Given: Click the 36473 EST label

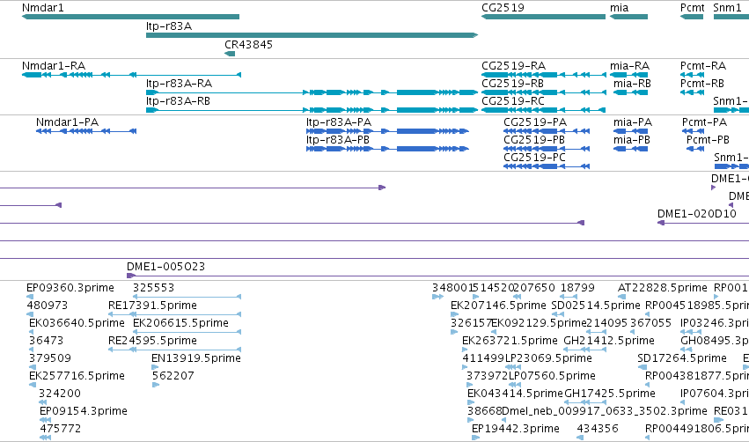Looking at the screenshot, I should (46, 341).
